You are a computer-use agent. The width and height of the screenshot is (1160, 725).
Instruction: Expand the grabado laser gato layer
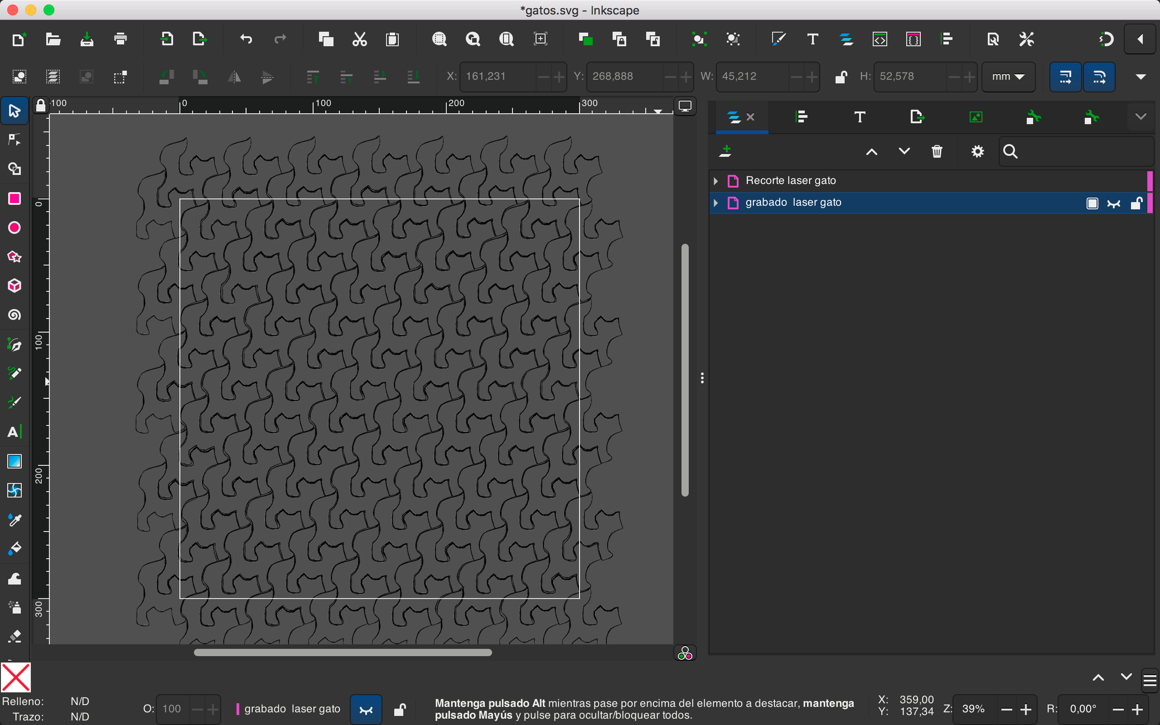[716, 203]
